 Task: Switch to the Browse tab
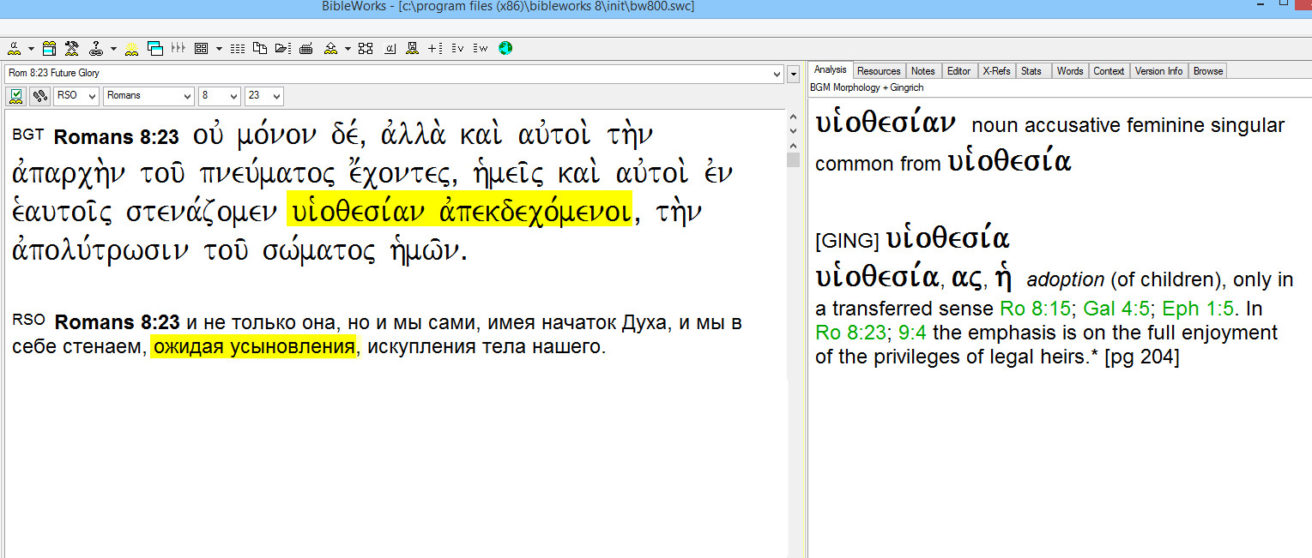coord(1207,71)
